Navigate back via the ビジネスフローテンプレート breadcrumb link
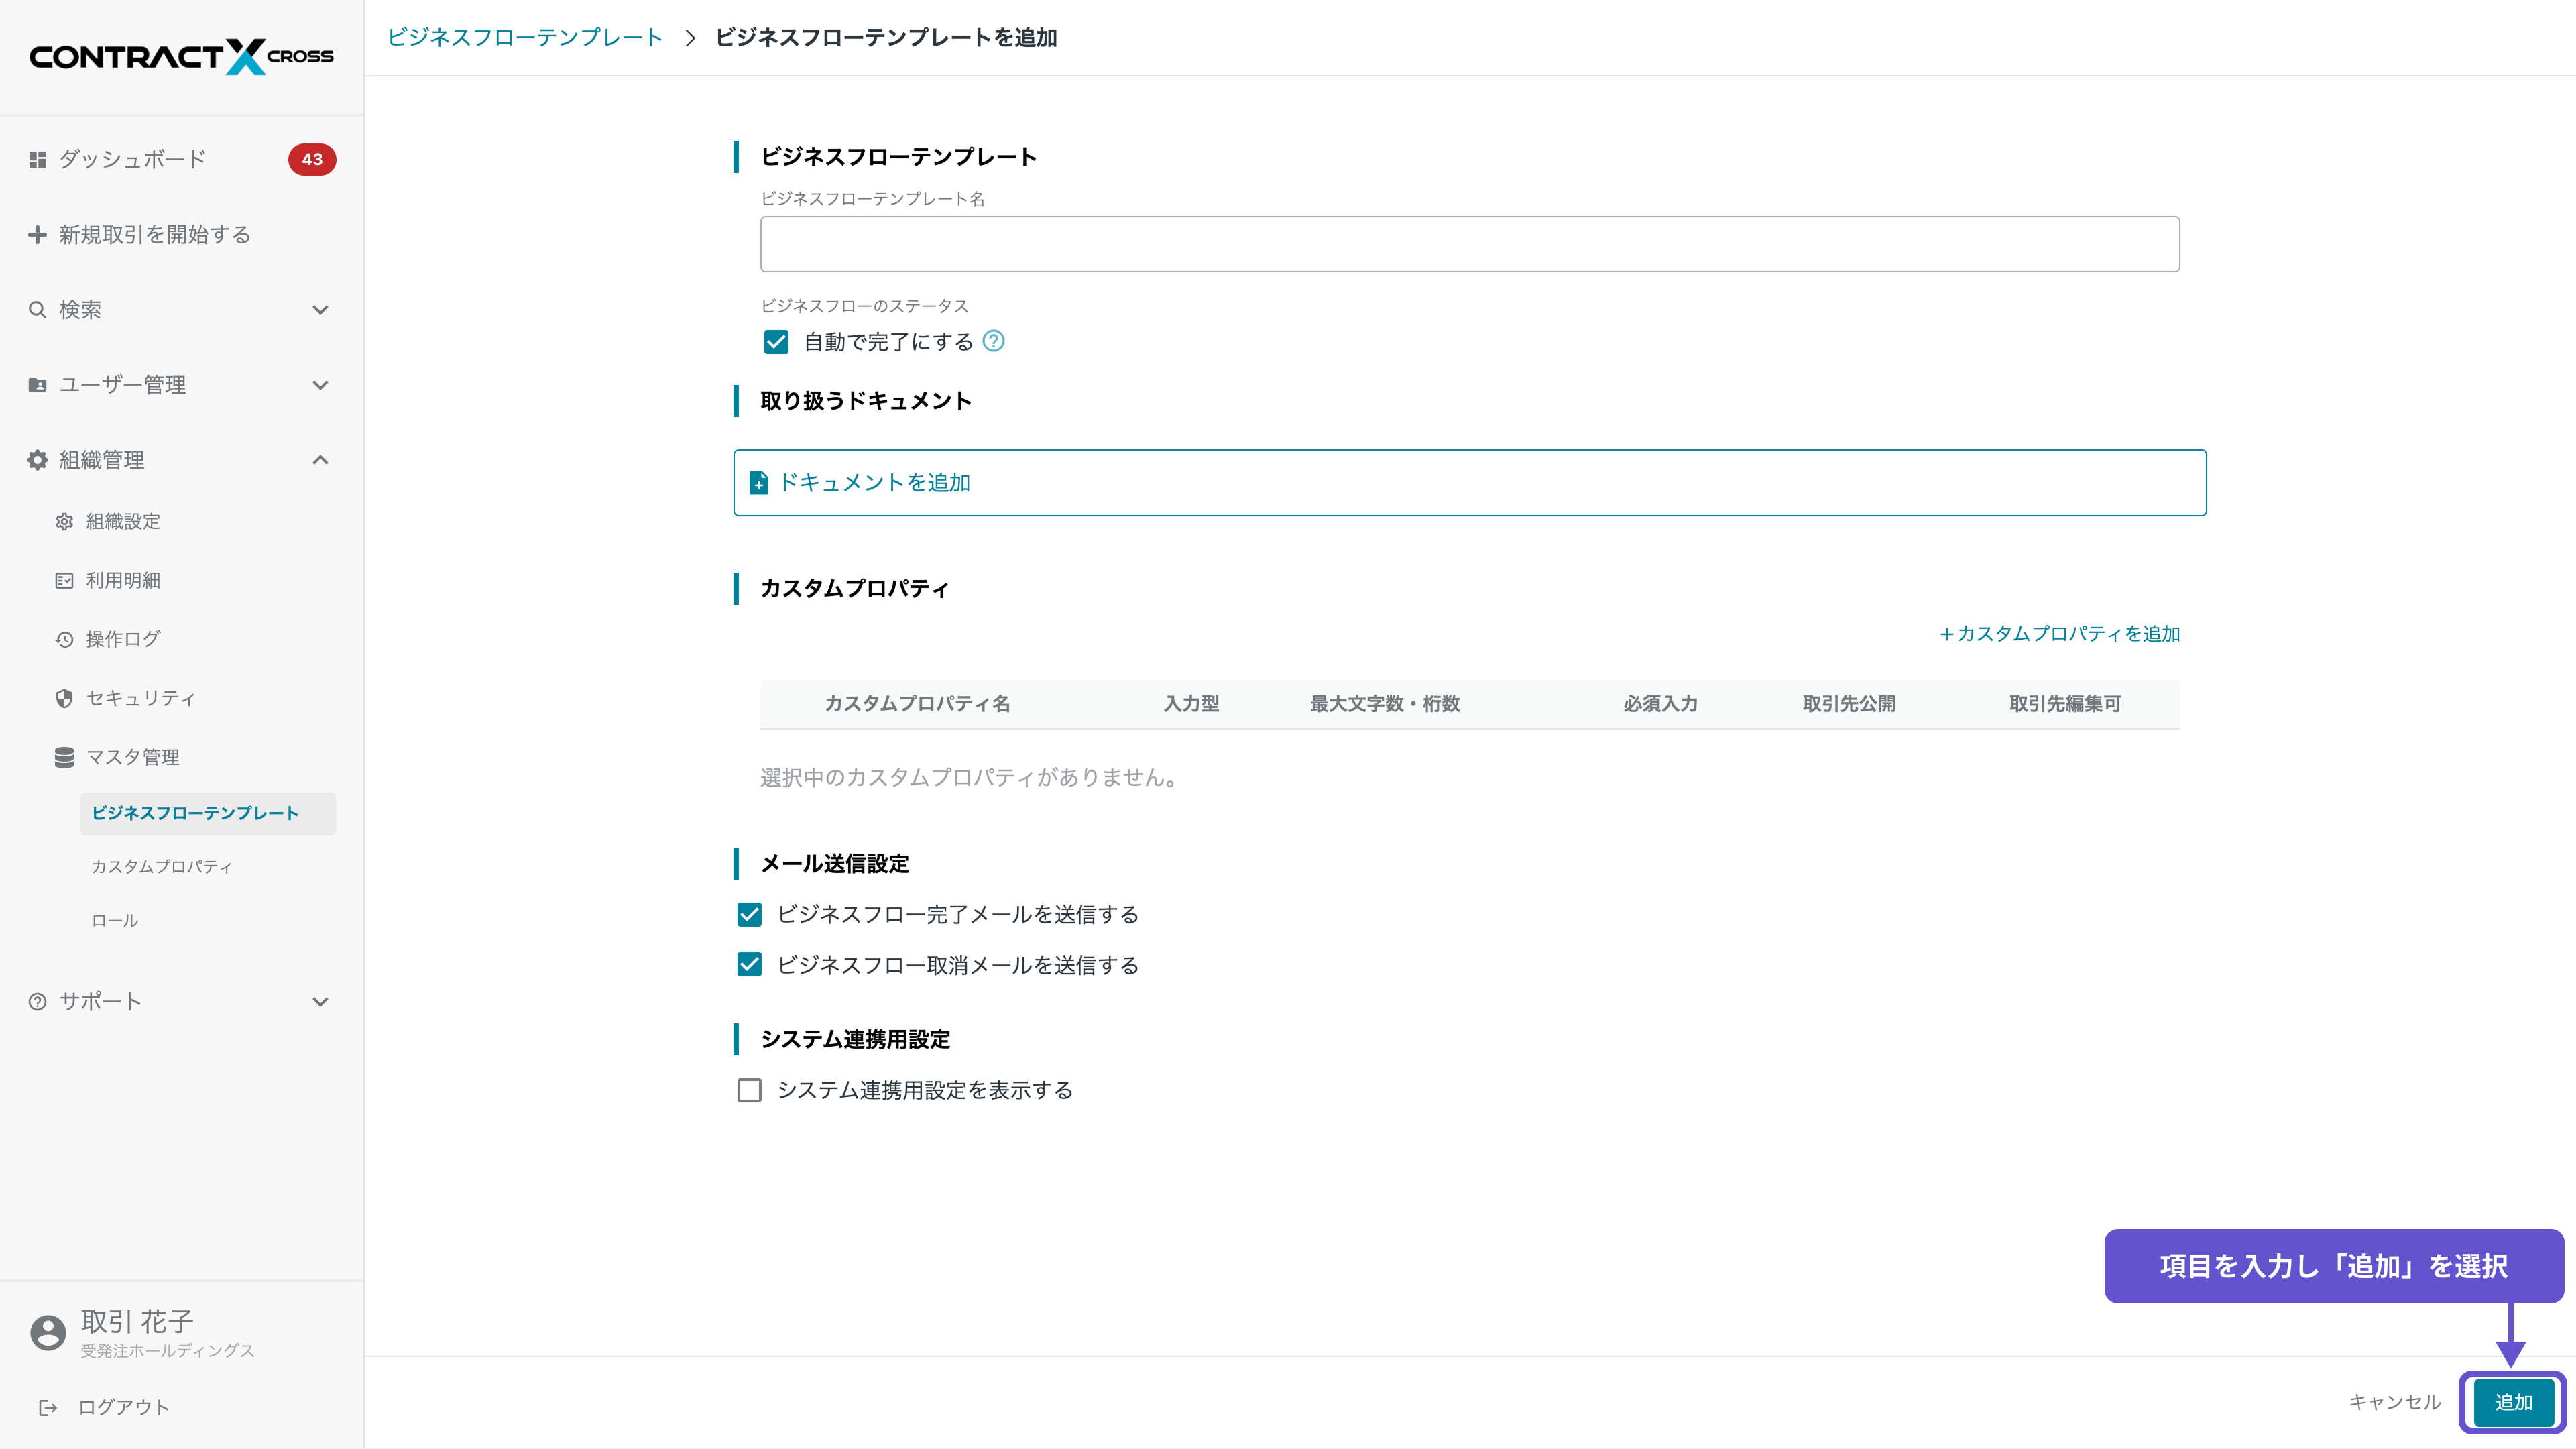 coord(524,37)
